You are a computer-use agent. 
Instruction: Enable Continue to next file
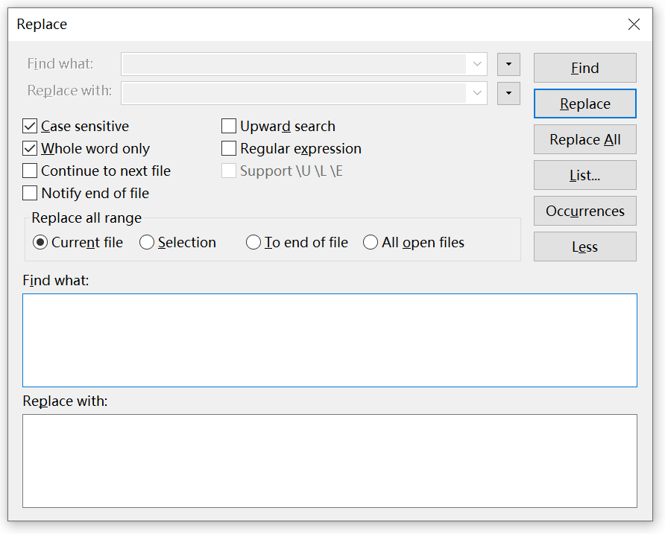30,171
